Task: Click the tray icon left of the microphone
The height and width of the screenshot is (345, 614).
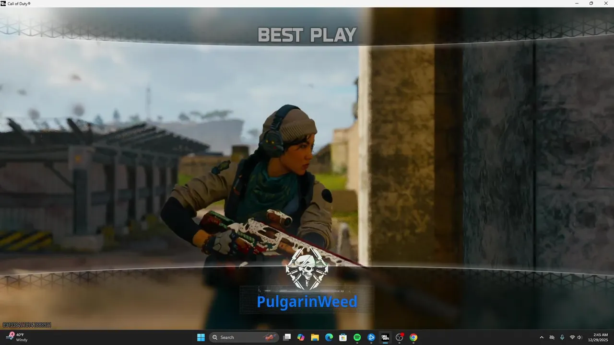Action: click(552, 337)
